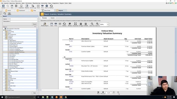The width and height of the screenshot is (177, 99).
Task: Collapse the Inventory folder
Action: click(x=5, y=39)
